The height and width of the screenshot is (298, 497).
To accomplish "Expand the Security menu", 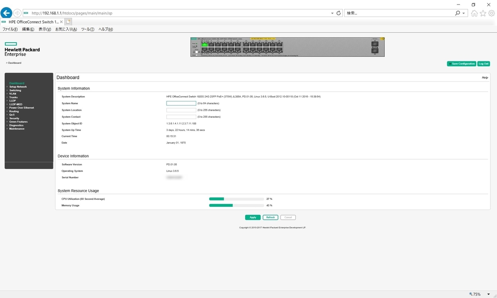I will tap(14, 118).
